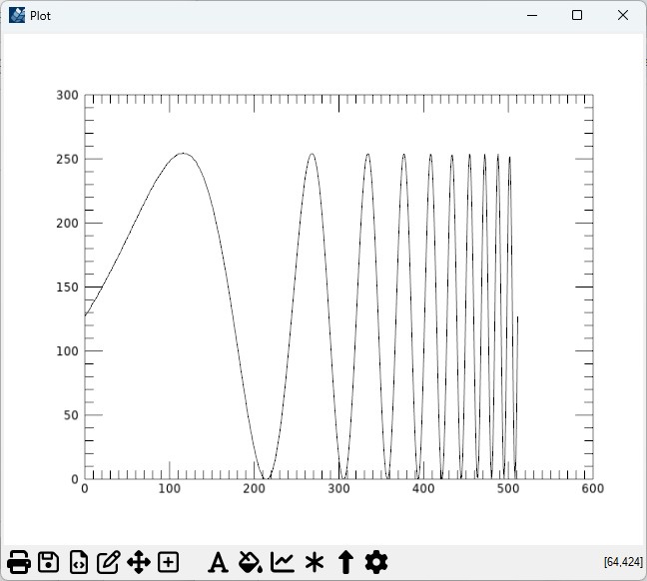Click the Plot app icon in title bar
This screenshot has height=581, width=647.
click(x=17, y=16)
